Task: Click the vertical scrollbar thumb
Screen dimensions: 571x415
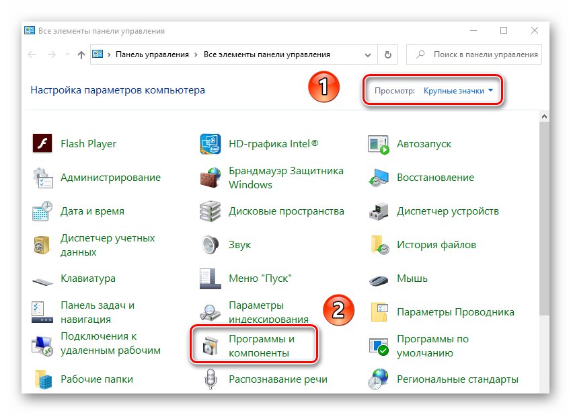Action: point(544,219)
